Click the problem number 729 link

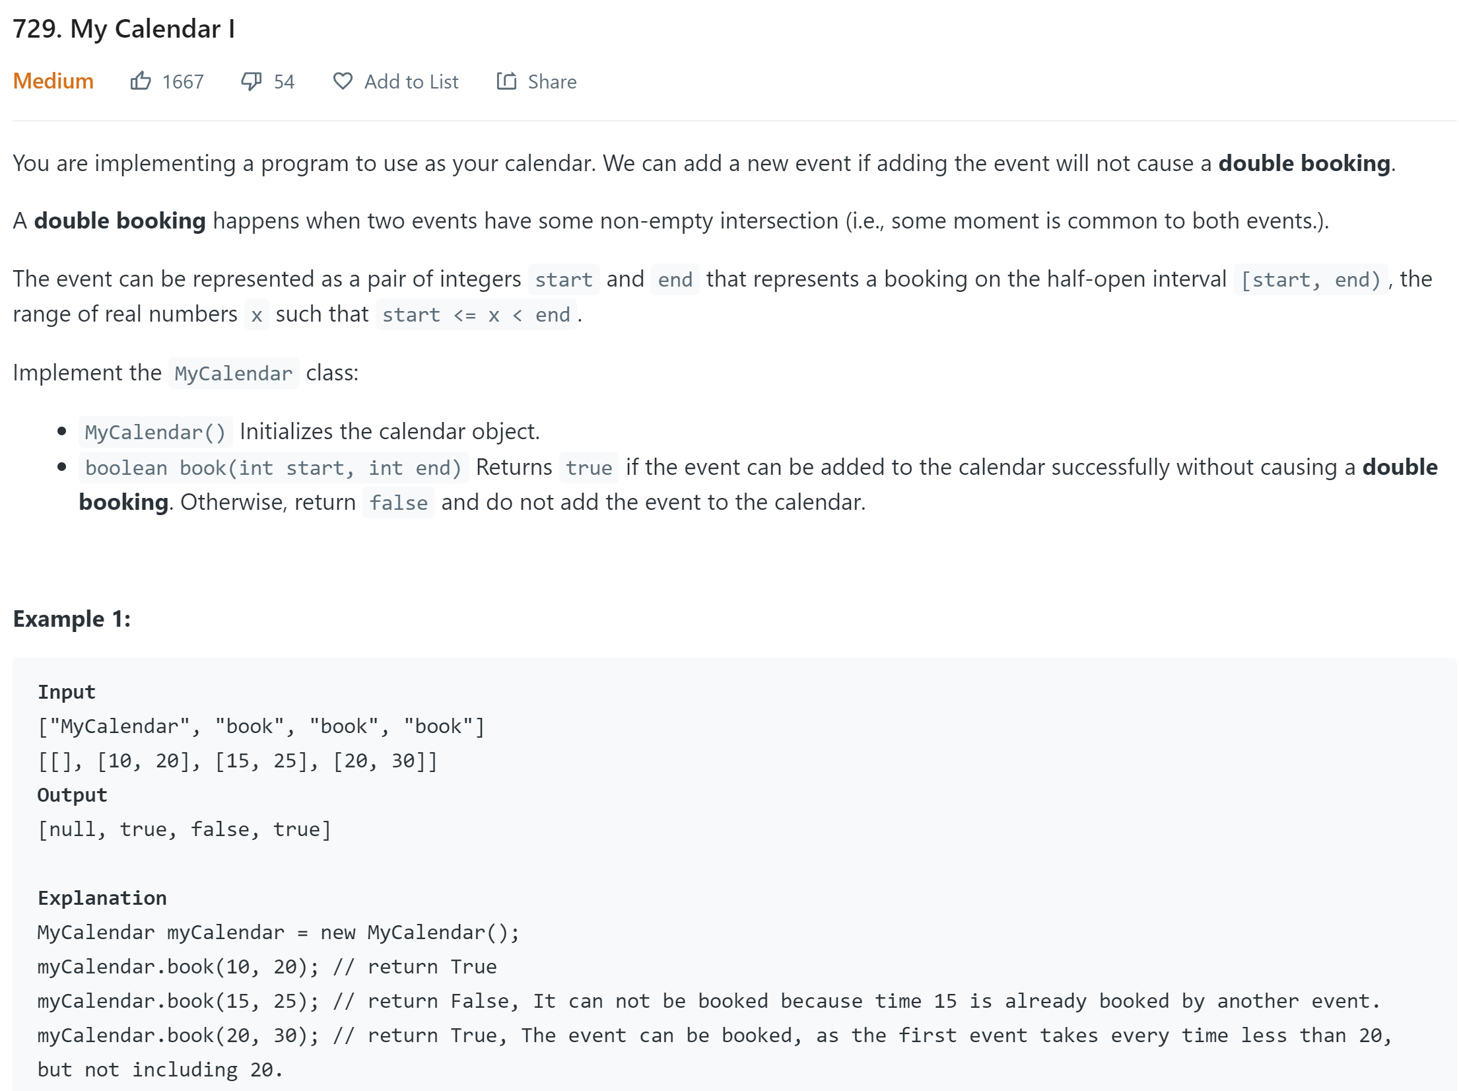click(34, 26)
